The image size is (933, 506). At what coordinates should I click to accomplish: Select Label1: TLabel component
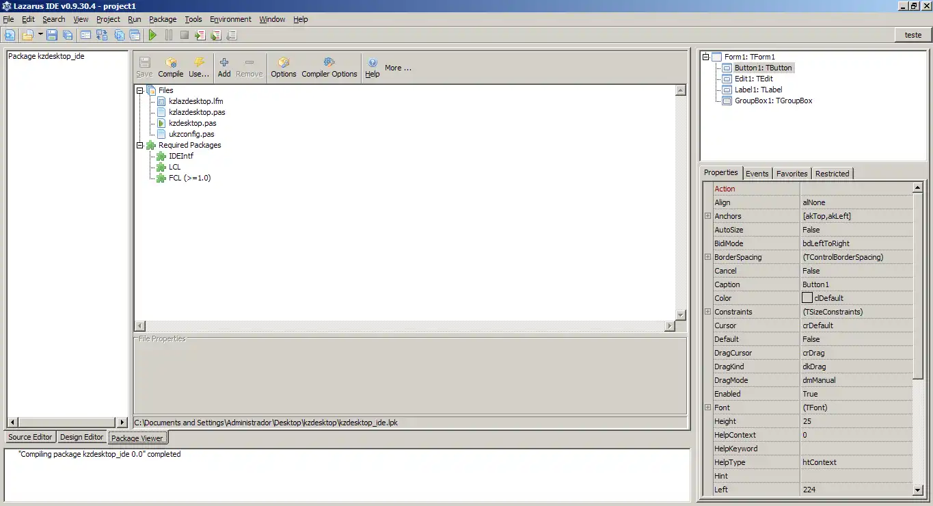point(759,90)
